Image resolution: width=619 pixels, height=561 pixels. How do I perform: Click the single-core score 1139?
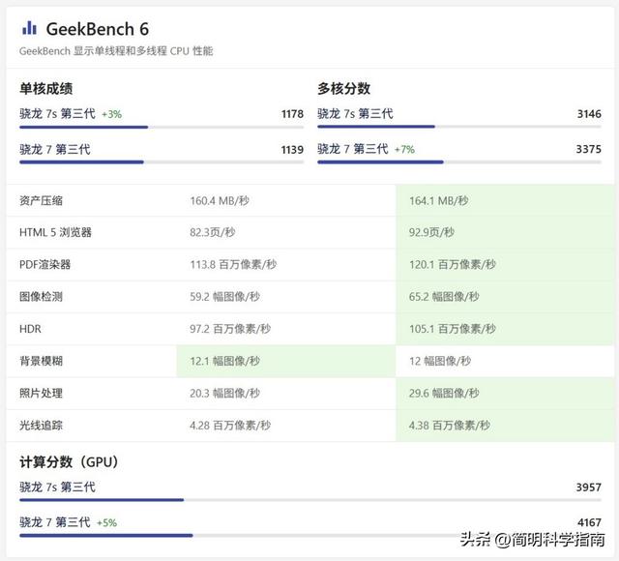click(292, 150)
